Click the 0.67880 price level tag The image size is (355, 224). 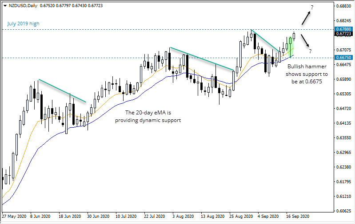point(344,29)
